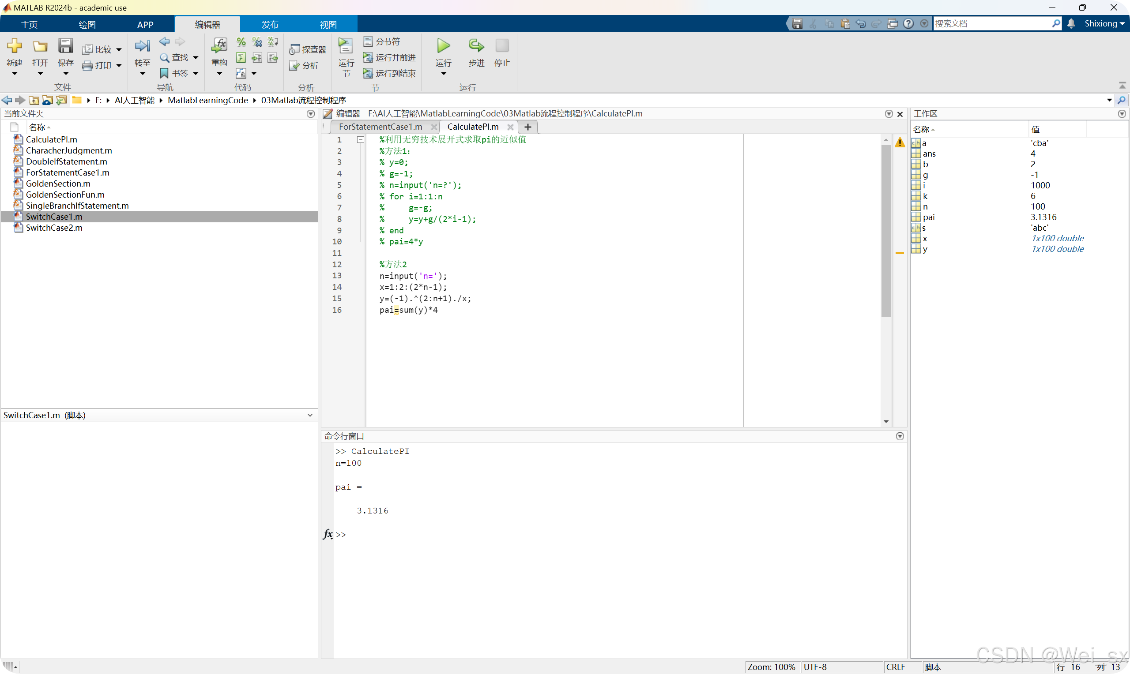1130x674 pixels.
Task: Expand the Bookmark dropdown arrow
Action: (196, 74)
